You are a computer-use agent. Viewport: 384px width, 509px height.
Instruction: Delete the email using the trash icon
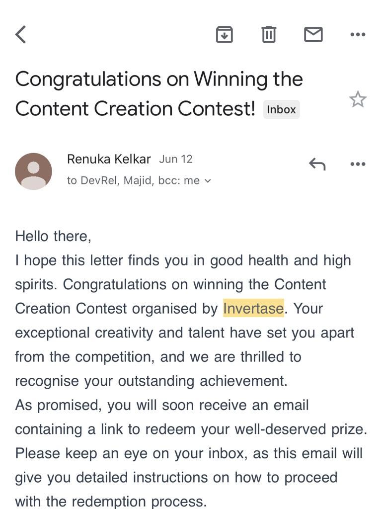coord(269,34)
